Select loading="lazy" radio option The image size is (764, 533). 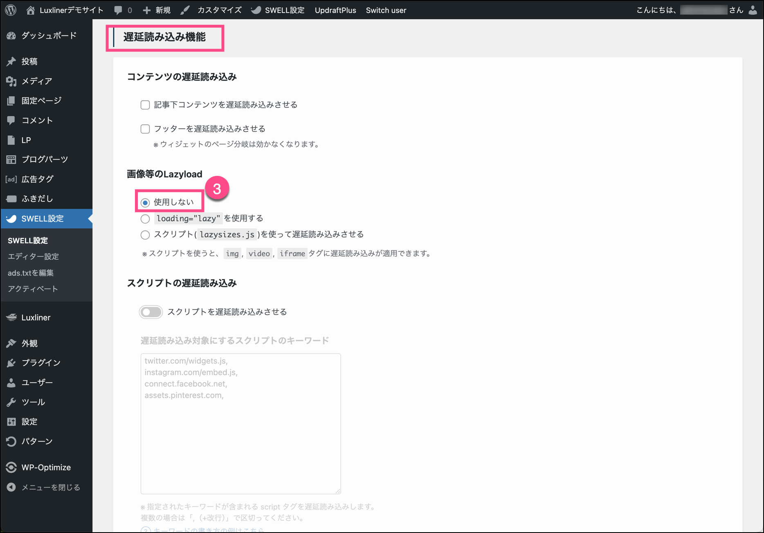(145, 219)
